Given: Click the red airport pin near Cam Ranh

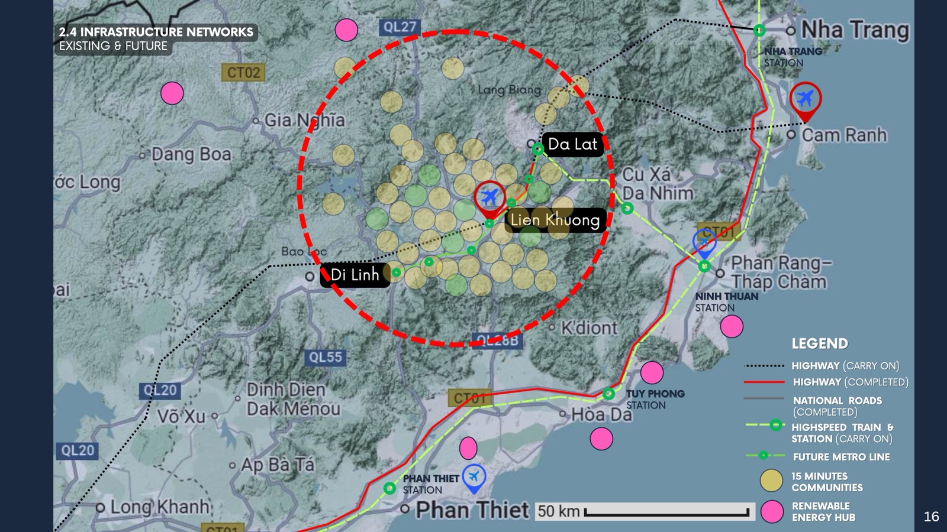Looking at the screenshot, I should pyautogui.click(x=805, y=102).
